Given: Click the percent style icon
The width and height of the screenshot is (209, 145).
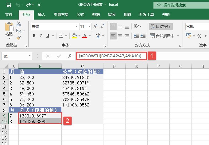Looking at the screenshot, I should click(x=199, y=36).
